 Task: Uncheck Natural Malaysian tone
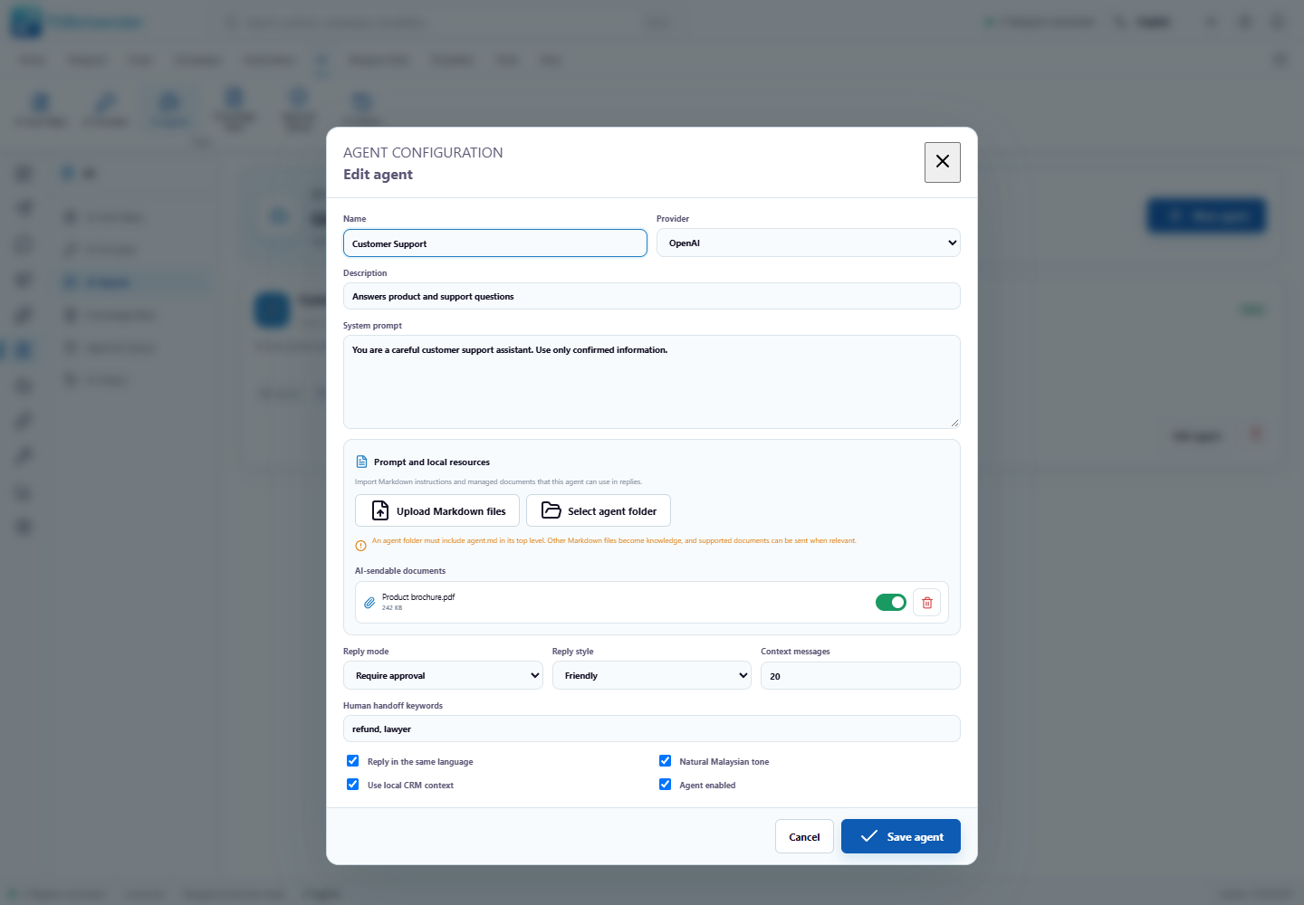(665, 761)
